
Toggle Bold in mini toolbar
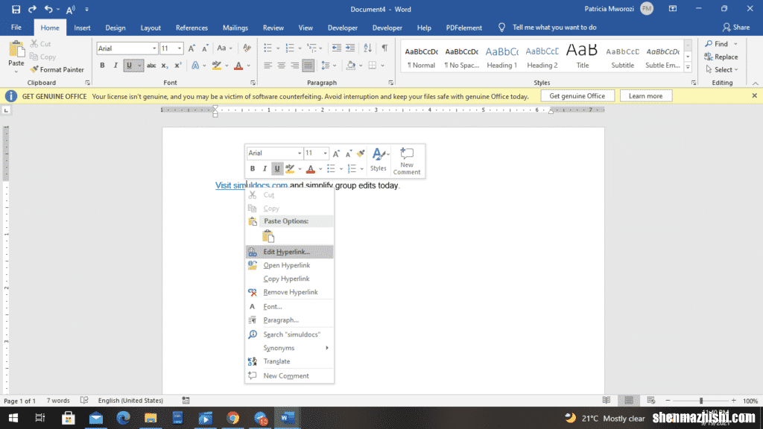[x=253, y=169]
